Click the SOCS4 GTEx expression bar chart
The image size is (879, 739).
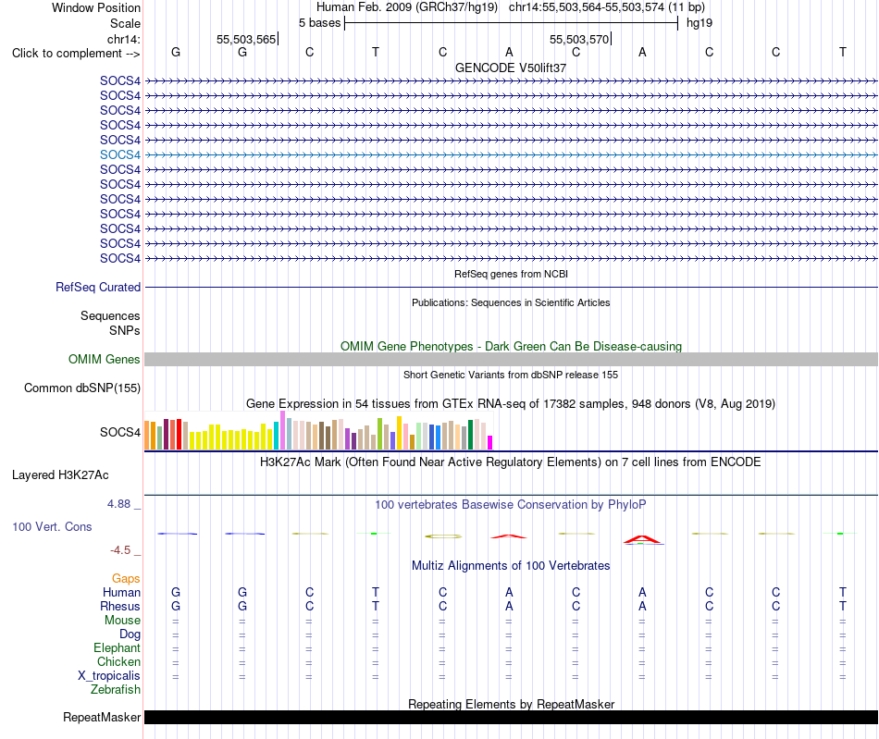coord(318,430)
